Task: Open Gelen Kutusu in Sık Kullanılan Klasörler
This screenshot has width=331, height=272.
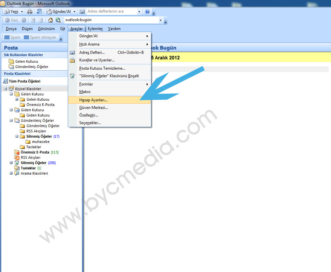Action: point(23,61)
